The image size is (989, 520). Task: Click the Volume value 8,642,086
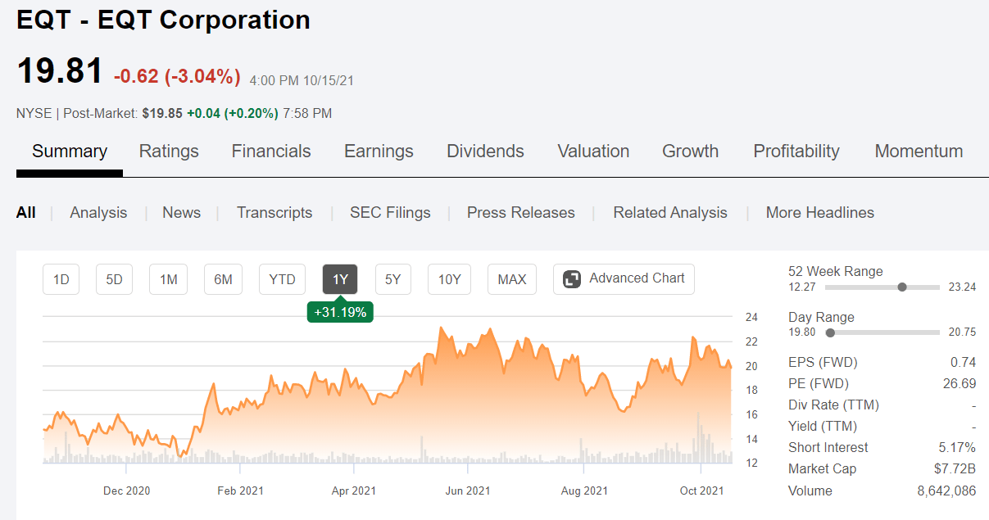coord(946,491)
